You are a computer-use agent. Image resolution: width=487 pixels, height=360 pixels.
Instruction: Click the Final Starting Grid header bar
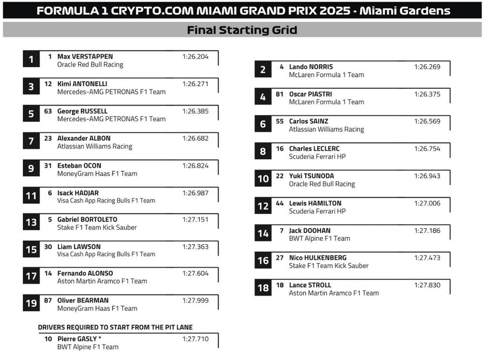point(242,30)
